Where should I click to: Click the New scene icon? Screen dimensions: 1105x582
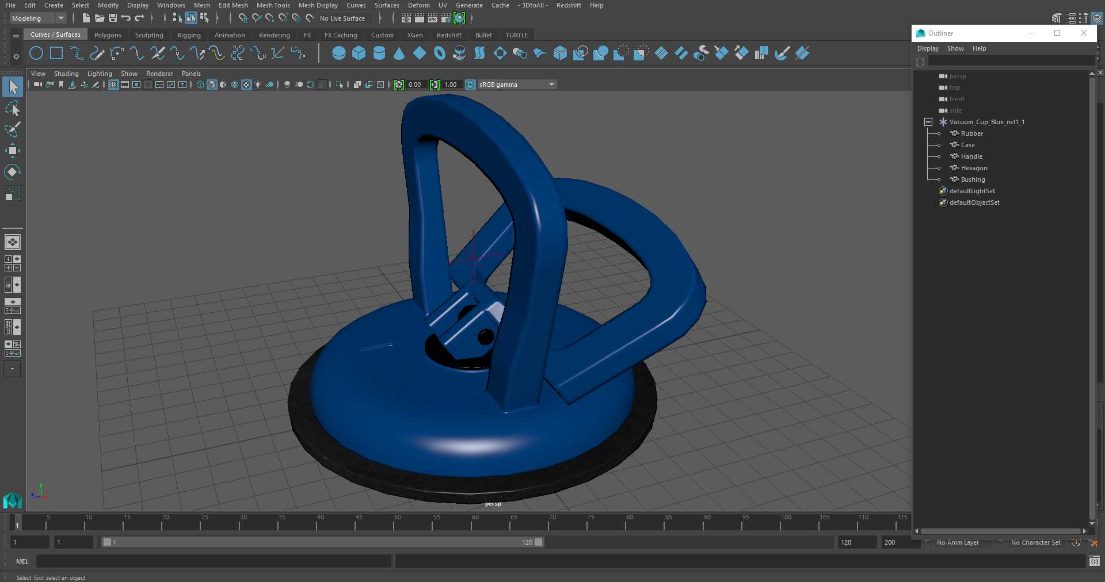86,18
